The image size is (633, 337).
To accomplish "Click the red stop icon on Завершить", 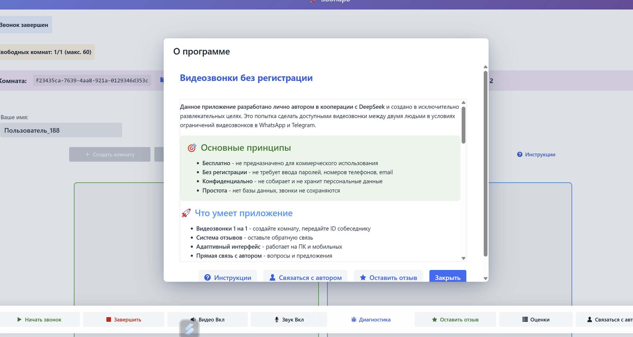I will pyautogui.click(x=108, y=319).
